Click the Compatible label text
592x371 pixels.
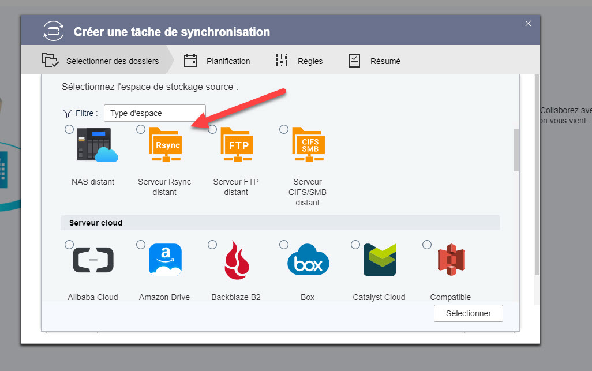coord(451,297)
